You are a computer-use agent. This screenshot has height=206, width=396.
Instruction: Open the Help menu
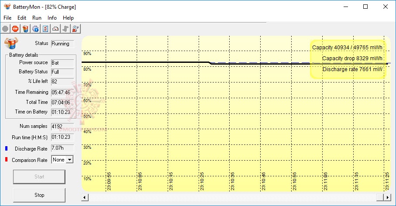click(68, 18)
